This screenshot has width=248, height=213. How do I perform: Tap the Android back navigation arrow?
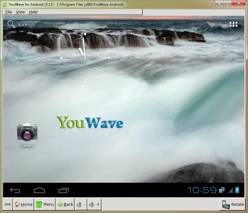tap(15, 190)
